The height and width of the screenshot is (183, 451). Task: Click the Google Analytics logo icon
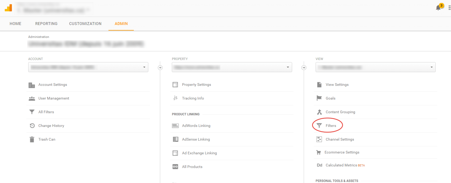coord(8,8)
